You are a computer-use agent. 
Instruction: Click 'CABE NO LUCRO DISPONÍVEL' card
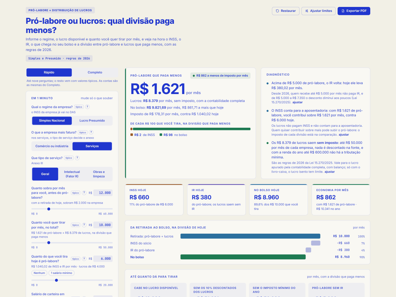158,290
